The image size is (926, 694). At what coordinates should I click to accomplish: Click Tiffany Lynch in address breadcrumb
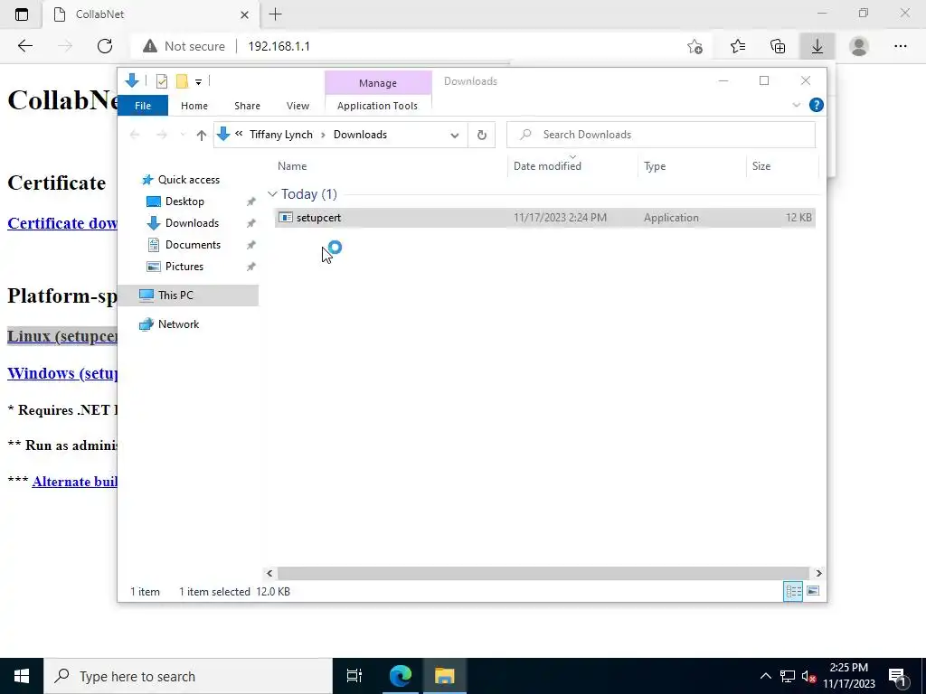click(x=281, y=135)
